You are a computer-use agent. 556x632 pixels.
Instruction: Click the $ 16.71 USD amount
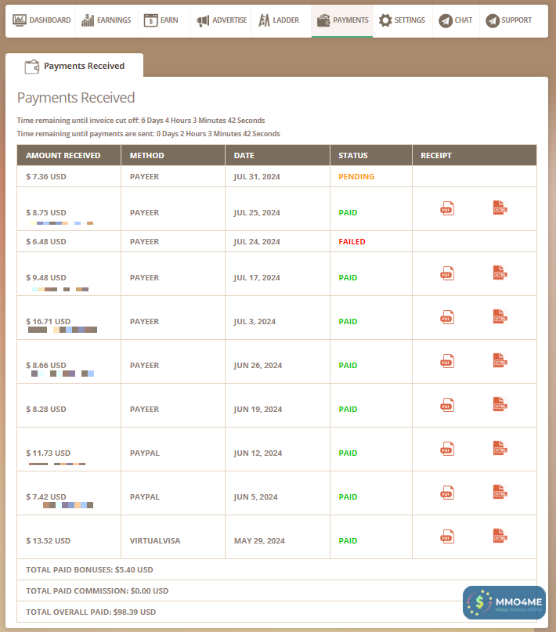coord(48,321)
